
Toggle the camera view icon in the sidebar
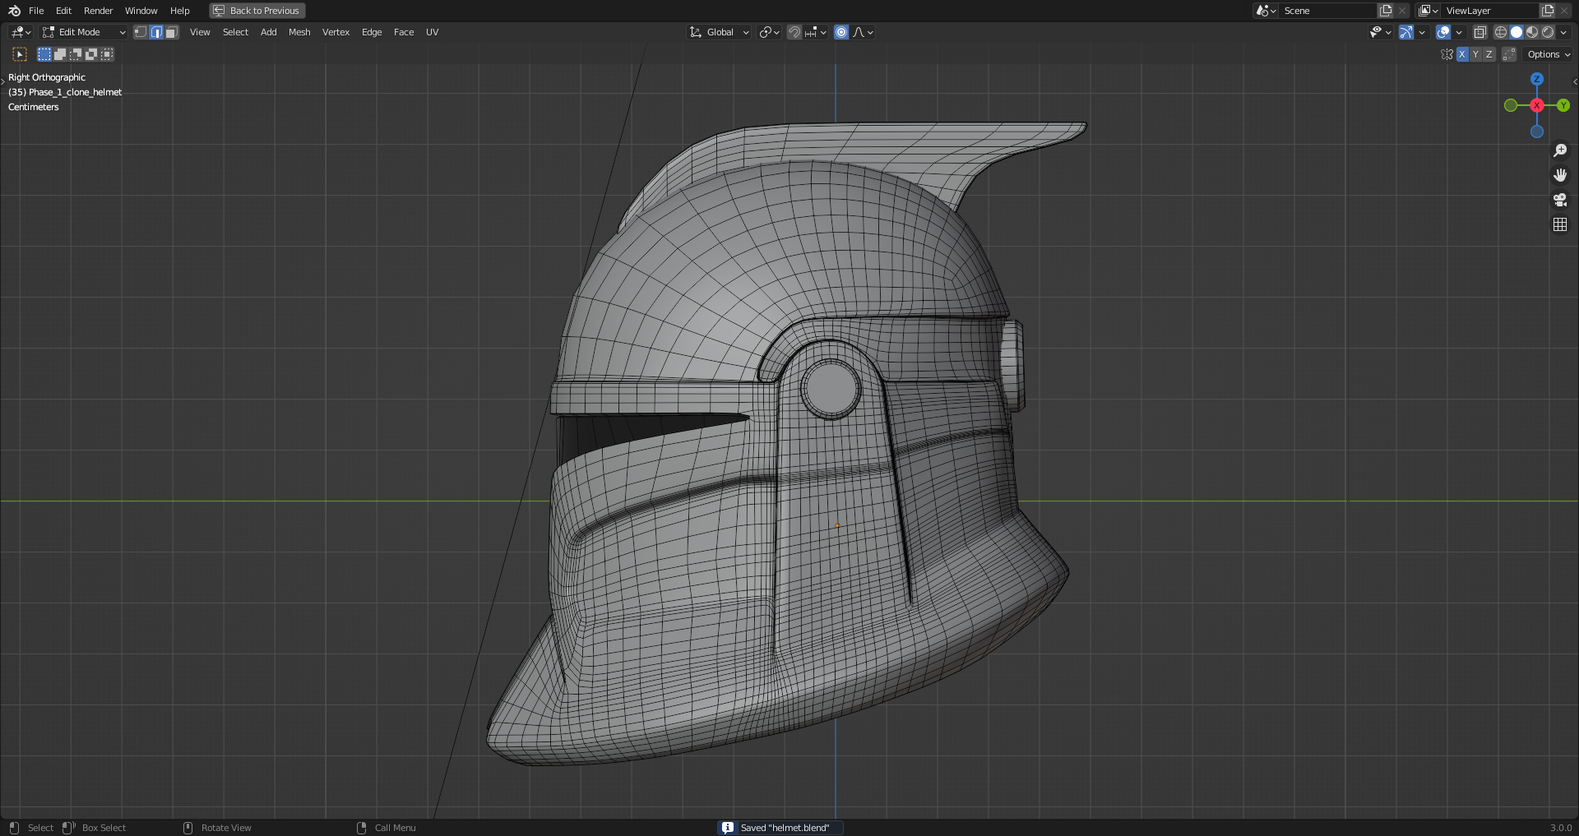click(1560, 200)
